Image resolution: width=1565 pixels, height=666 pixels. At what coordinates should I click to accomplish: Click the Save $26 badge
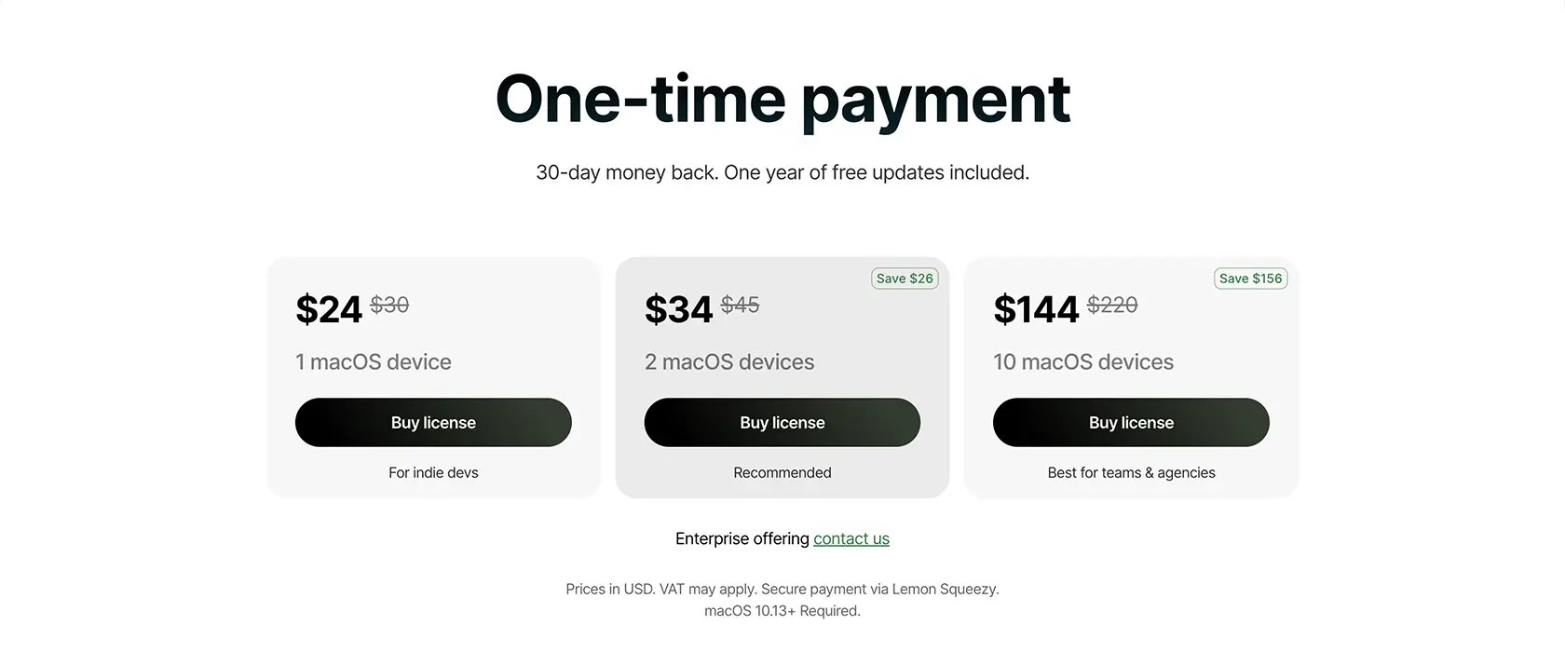tap(905, 279)
